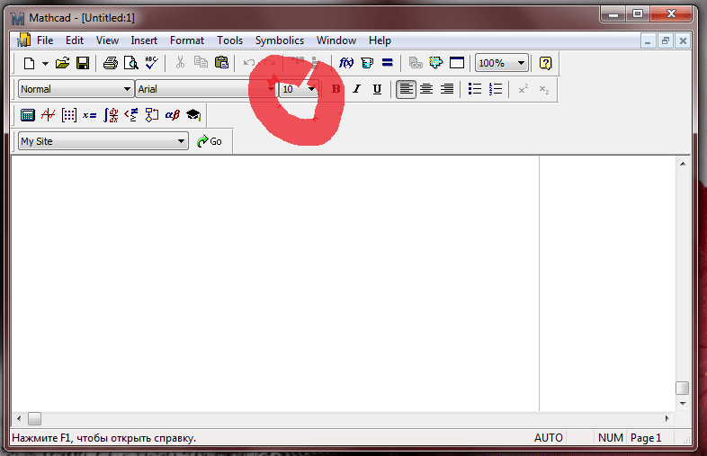Select Align Center

point(426,89)
